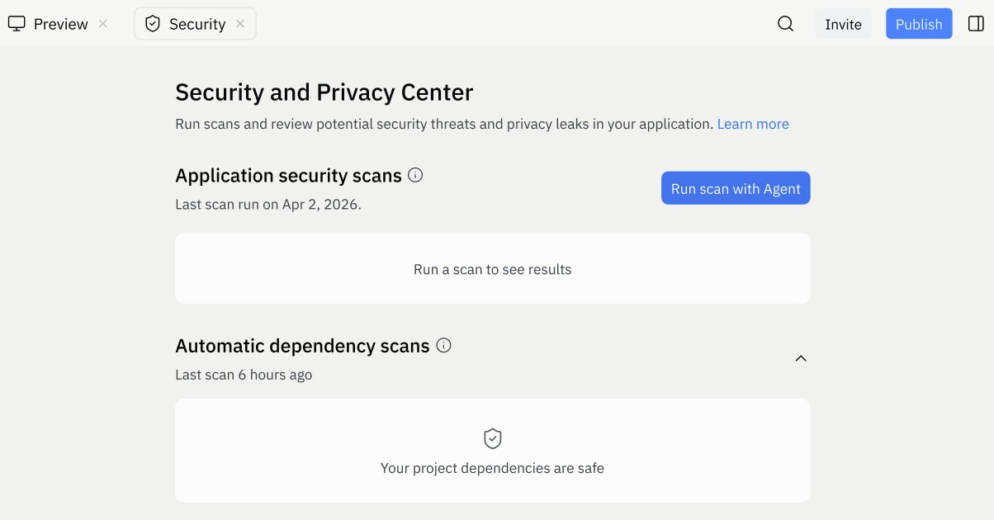Run scan with Agent
Viewport: 994px width, 520px height.
coord(736,188)
